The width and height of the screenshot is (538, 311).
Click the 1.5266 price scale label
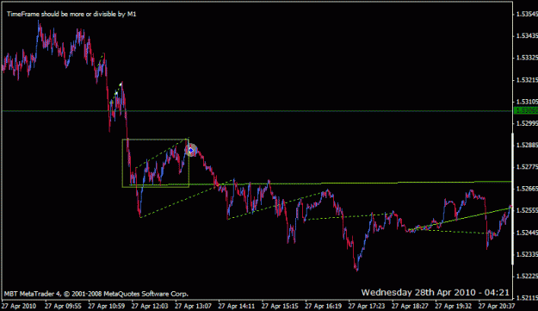click(527, 189)
